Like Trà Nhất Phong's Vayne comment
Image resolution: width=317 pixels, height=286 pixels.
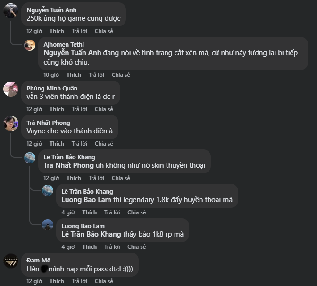tap(57, 144)
